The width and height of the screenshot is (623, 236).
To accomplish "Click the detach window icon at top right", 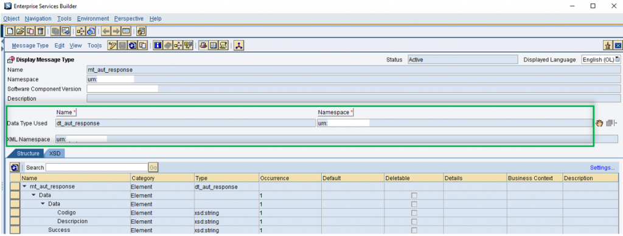I will point(608,46).
